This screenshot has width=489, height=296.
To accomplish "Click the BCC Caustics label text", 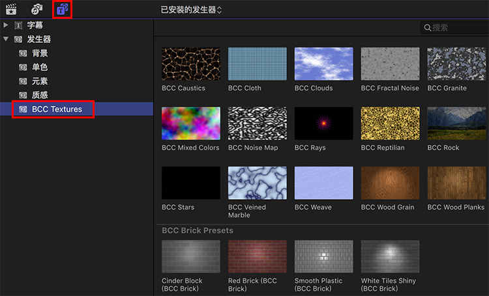I will coord(183,88).
